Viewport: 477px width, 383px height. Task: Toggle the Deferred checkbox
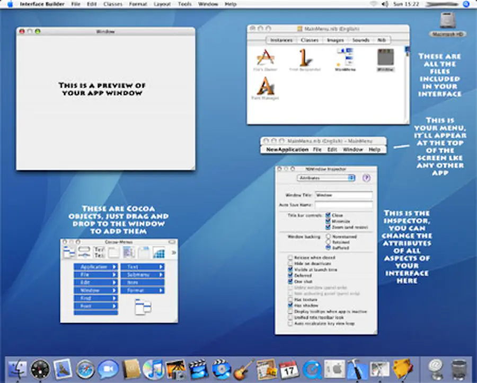(x=290, y=275)
